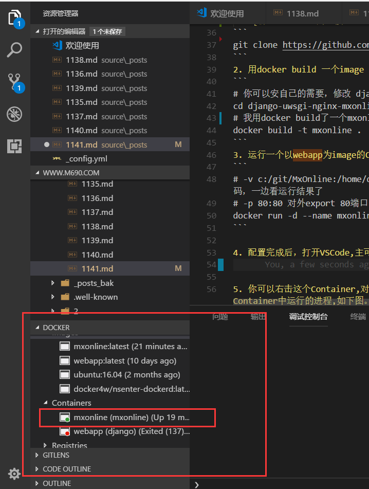Collapse the DOCKER section
This screenshot has width=369, height=489.
tap(38, 328)
